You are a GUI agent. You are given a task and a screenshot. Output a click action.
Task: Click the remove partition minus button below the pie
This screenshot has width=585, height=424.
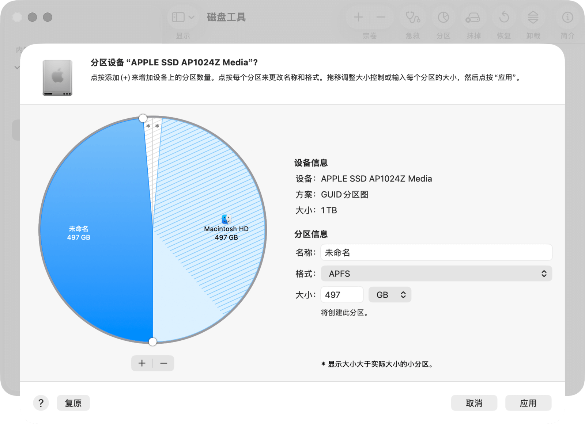[x=164, y=363]
